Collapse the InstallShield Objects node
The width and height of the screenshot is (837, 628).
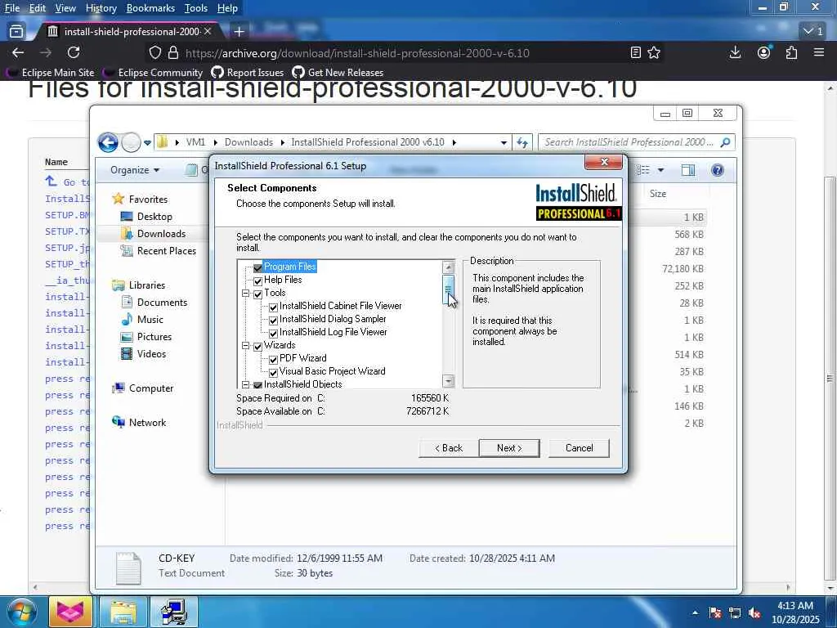point(245,384)
